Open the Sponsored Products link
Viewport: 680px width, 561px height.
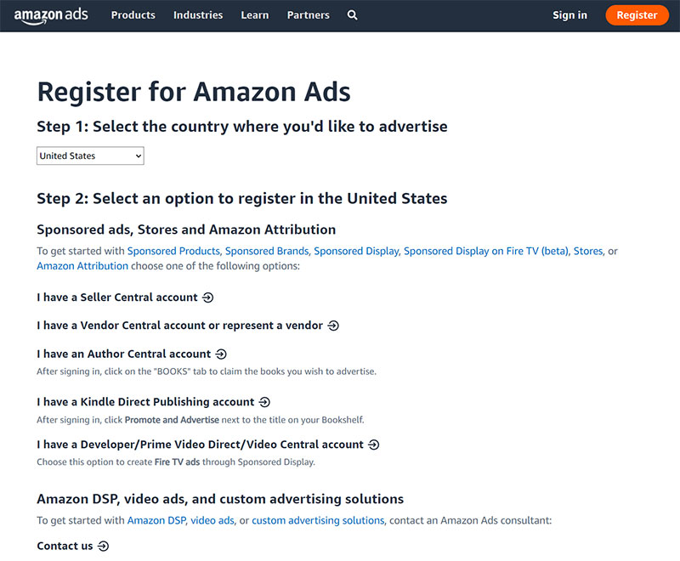pyautogui.click(x=173, y=251)
